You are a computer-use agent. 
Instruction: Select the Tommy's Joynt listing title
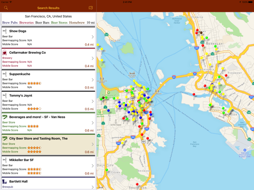[x=21, y=95]
